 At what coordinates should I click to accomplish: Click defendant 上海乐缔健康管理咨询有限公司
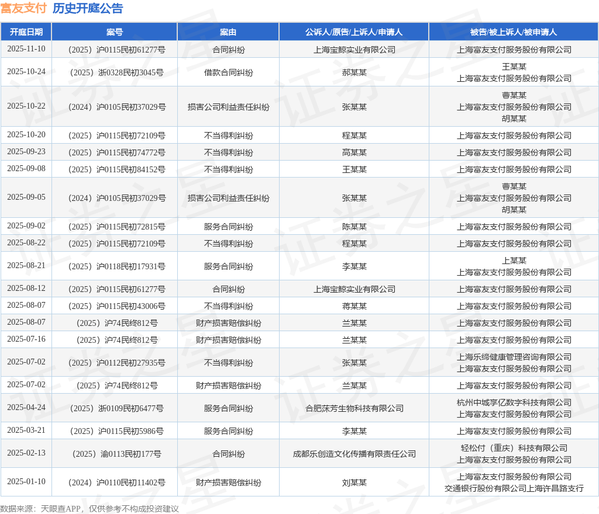pyautogui.click(x=514, y=357)
